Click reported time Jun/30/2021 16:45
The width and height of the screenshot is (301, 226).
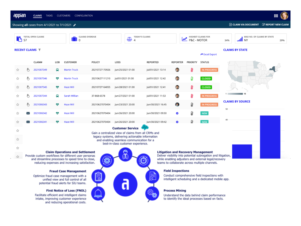(156, 104)
